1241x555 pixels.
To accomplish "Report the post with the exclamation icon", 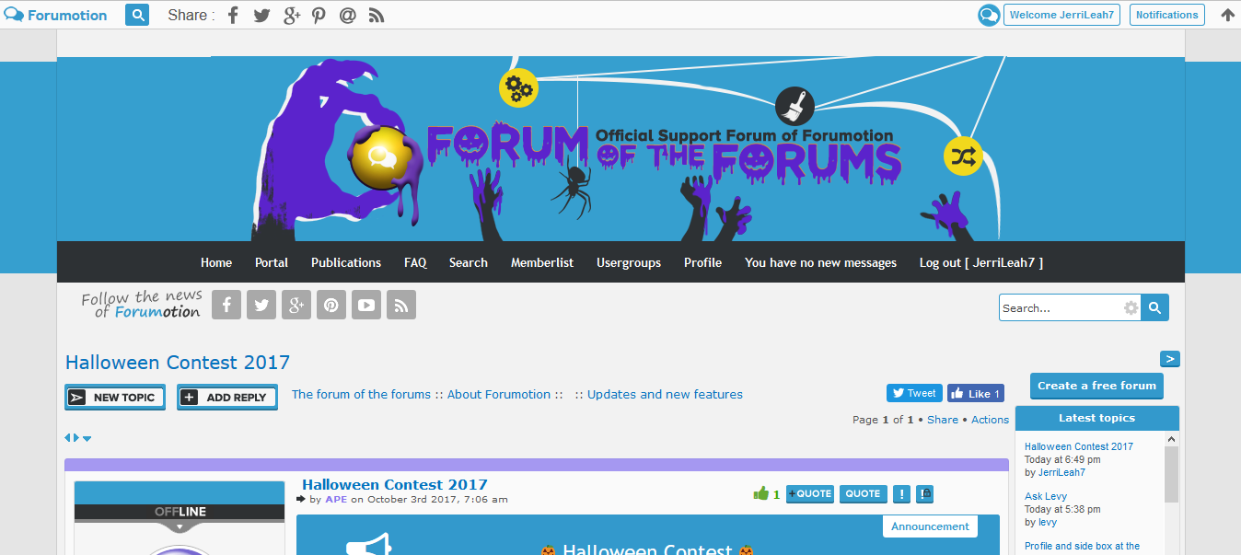I will [901, 493].
